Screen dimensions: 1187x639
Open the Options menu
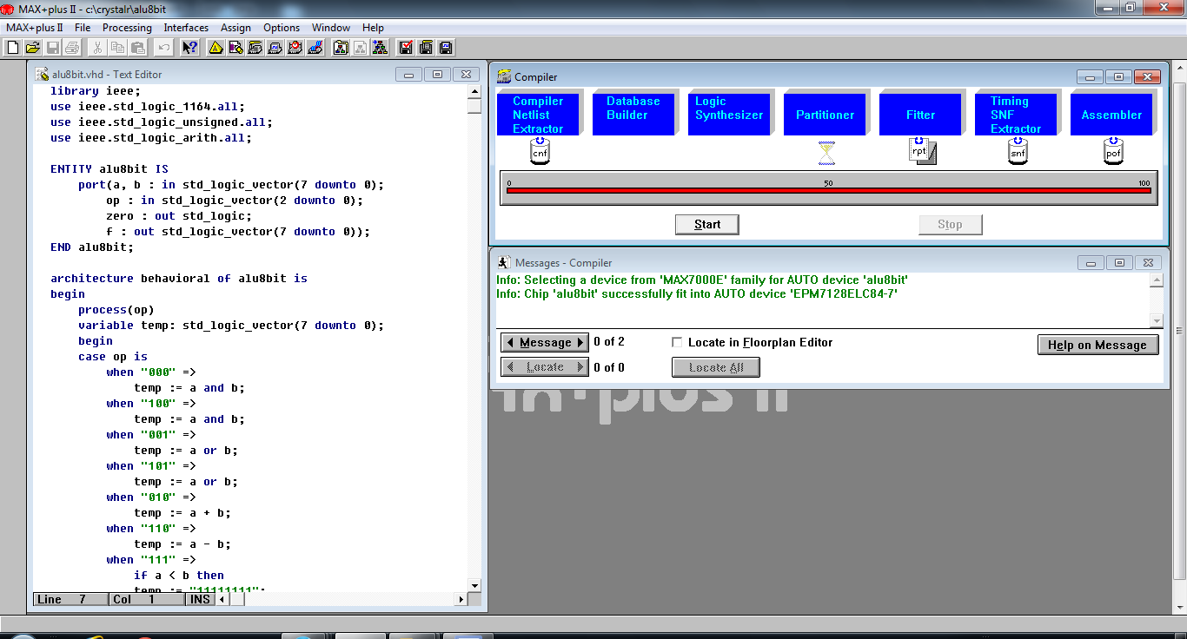pyautogui.click(x=282, y=28)
